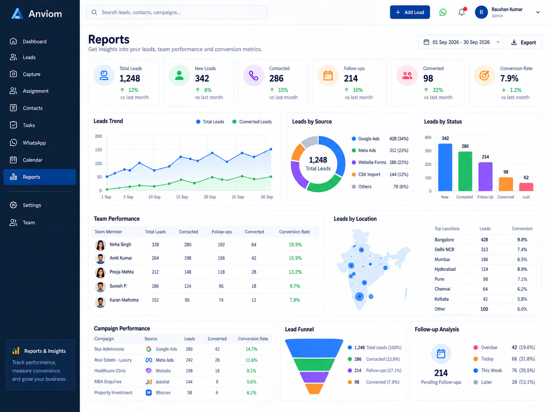This screenshot has width=550, height=412.
Task: Open the notifications bell
Action: click(461, 12)
